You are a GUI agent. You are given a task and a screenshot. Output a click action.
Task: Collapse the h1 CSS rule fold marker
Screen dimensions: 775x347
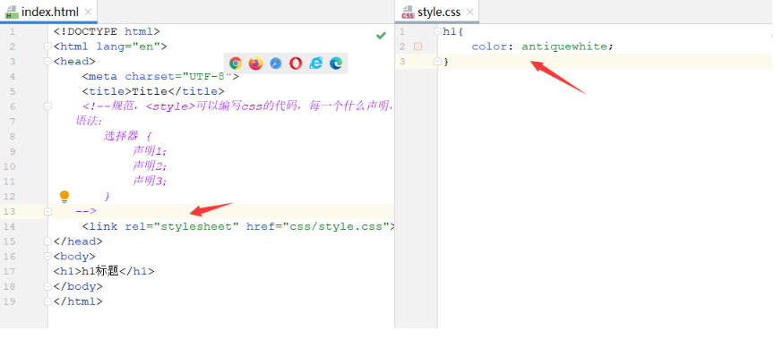tap(437, 31)
